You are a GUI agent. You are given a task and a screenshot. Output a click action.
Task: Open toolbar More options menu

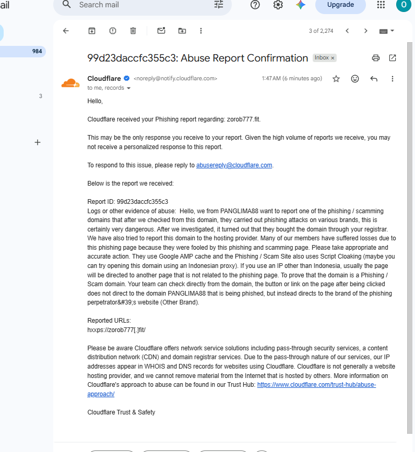pos(201,31)
